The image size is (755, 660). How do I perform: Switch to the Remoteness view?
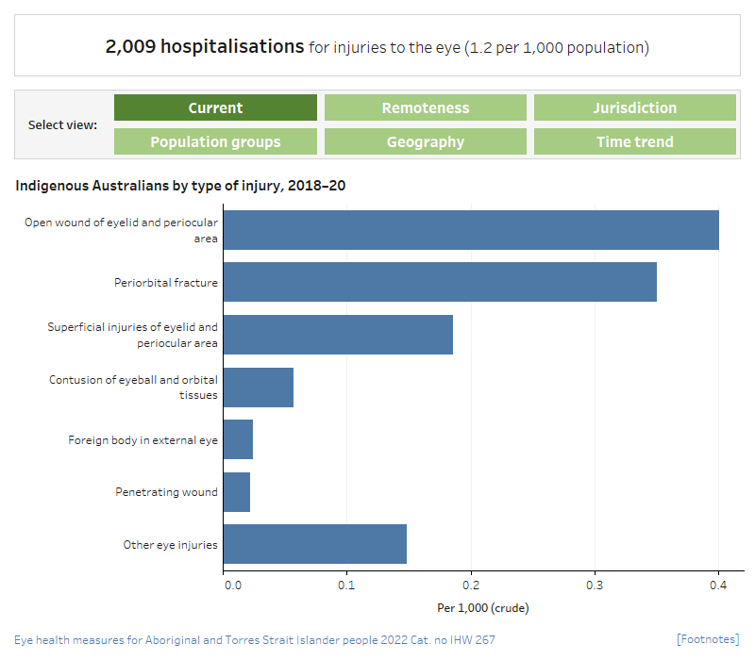click(425, 107)
